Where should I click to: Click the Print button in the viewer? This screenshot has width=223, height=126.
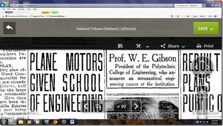point(205,46)
